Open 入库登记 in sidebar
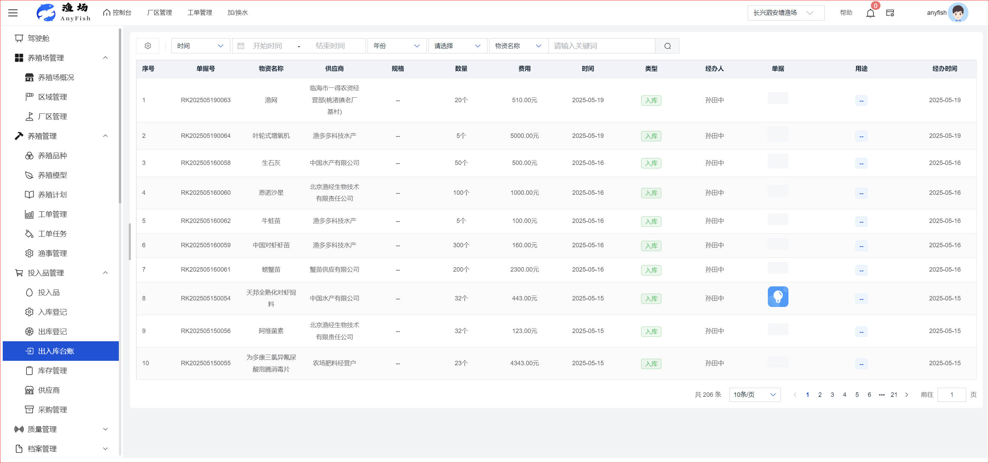 tap(52, 312)
